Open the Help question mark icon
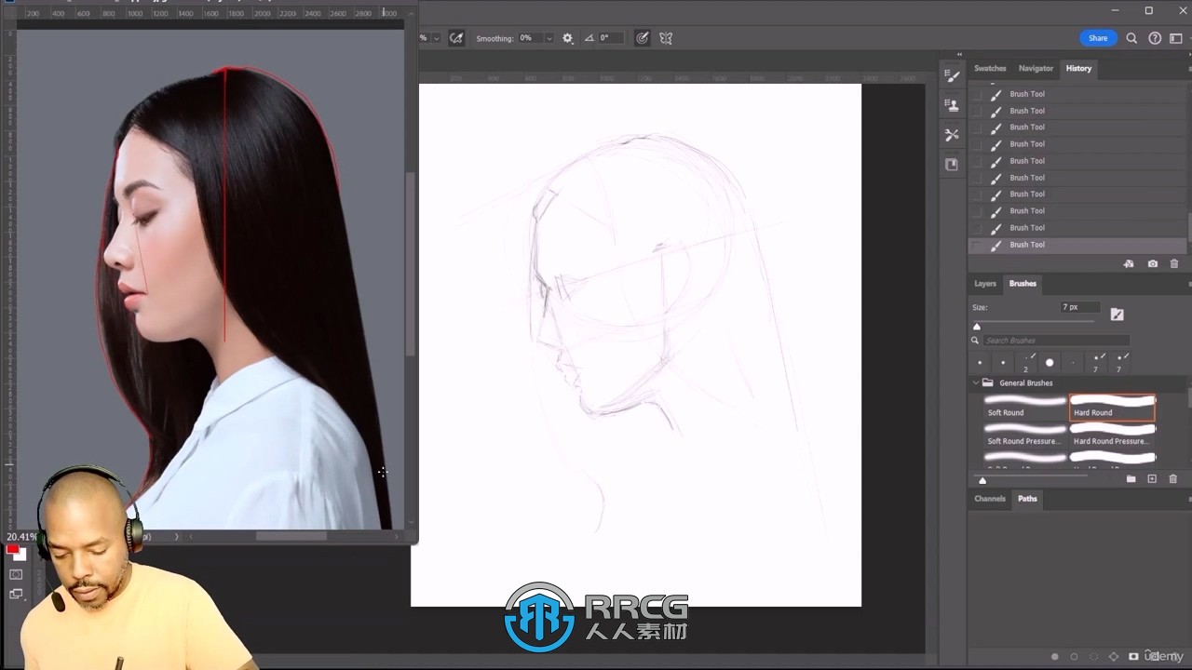Screen dimensions: 1192x670 1155,38
